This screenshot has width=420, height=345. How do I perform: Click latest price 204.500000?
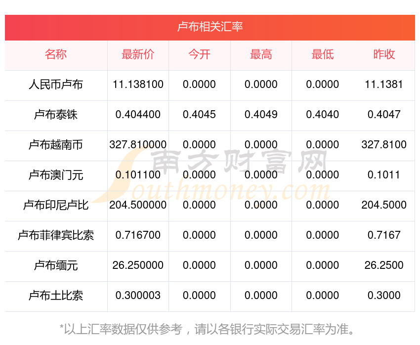tap(138, 205)
